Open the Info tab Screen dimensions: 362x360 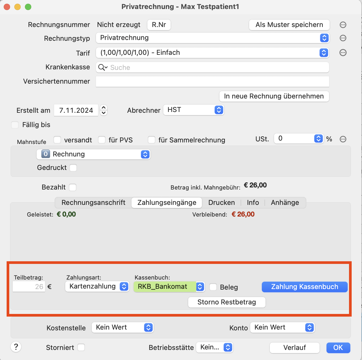coord(253,203)
